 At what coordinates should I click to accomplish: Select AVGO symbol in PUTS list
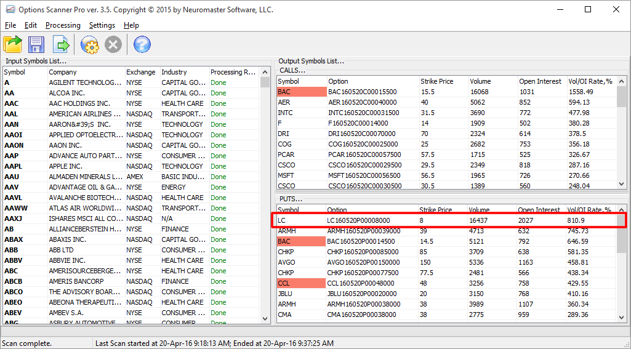click(286, 262)
